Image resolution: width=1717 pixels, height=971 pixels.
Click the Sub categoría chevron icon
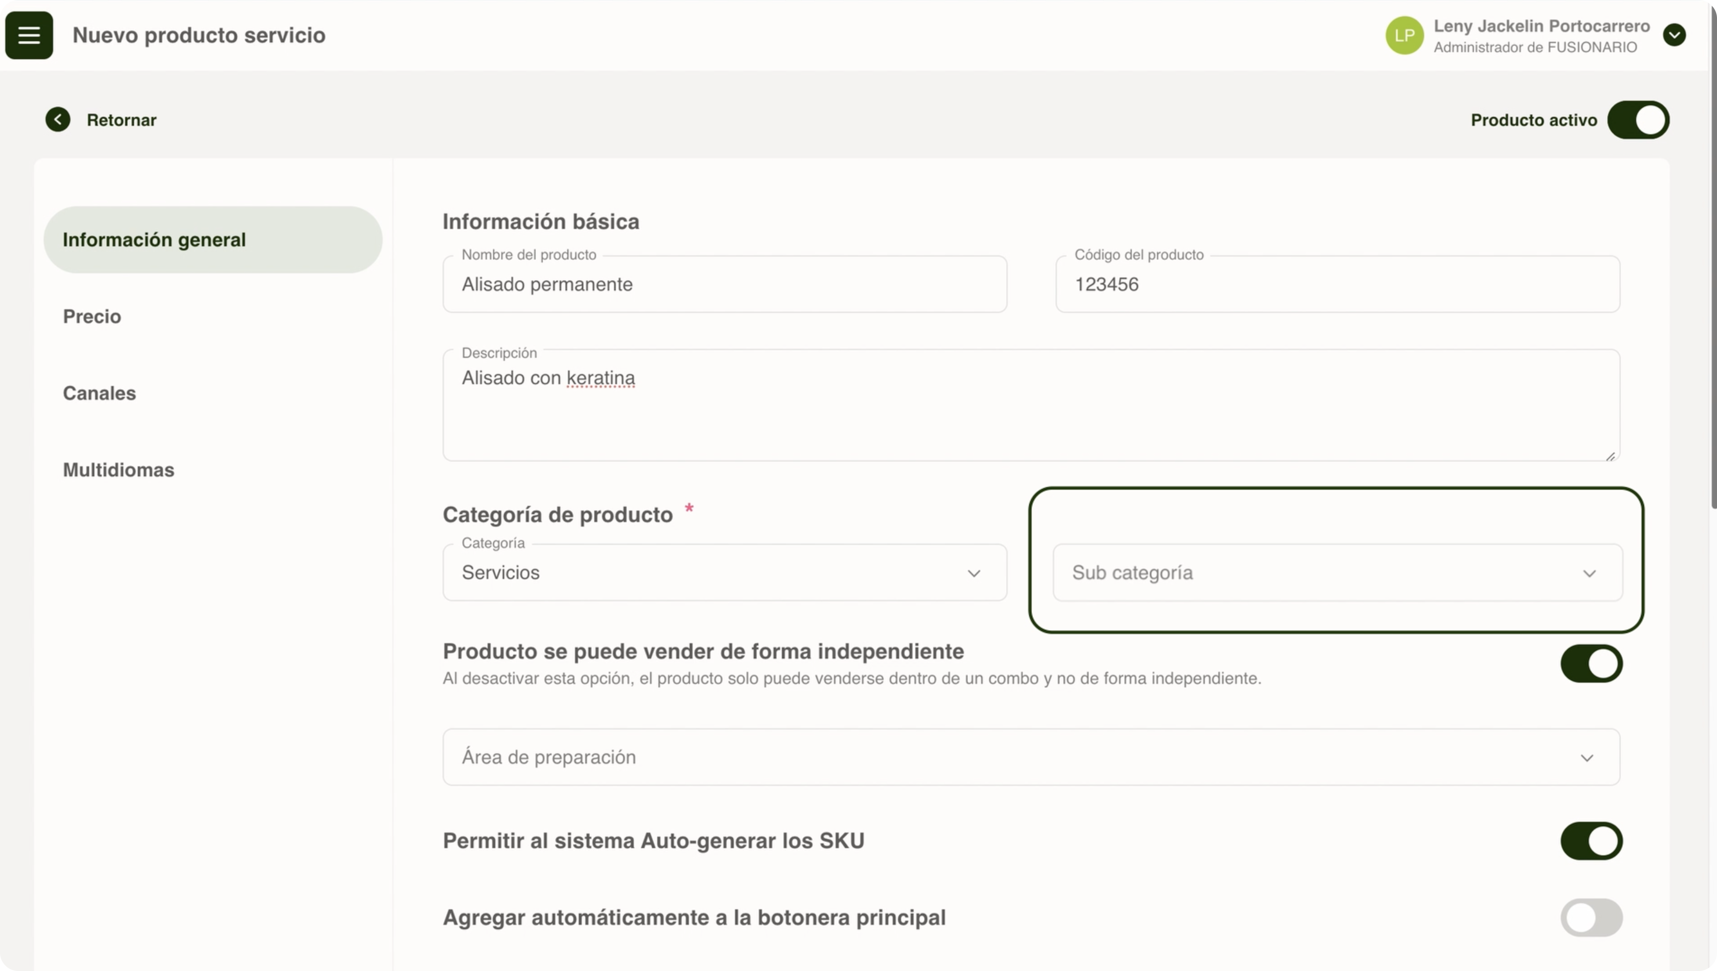point(1589,573)
